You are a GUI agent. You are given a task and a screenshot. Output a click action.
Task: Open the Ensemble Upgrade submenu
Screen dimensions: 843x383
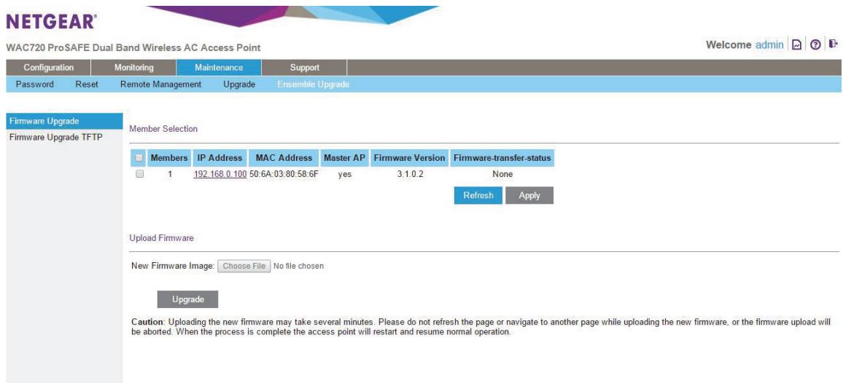pyautogui.click(x=314, y=84)
